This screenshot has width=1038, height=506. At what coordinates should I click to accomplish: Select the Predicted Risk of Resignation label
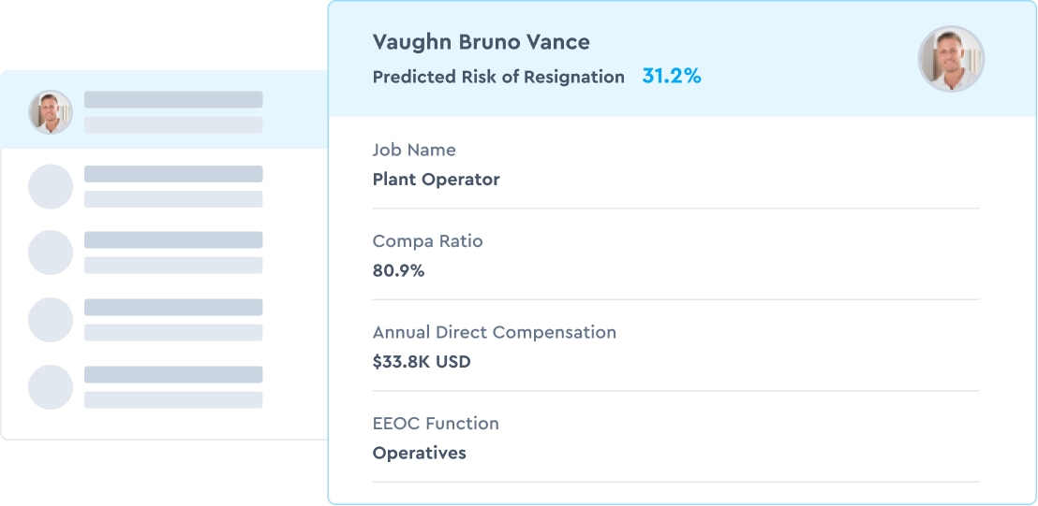pos(498,78)
